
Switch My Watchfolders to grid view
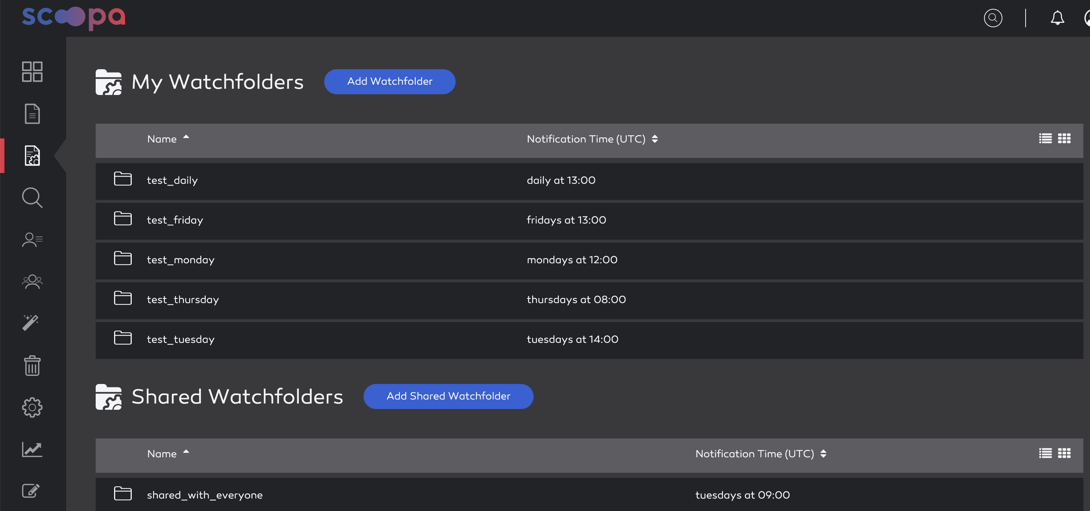tap(1064, 138)
